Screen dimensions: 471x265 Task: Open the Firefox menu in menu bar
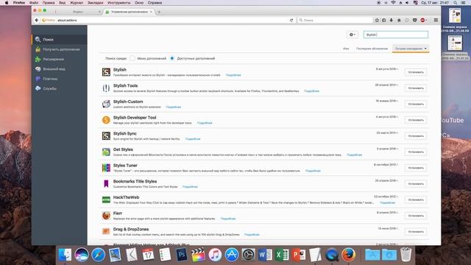(19, 3)
